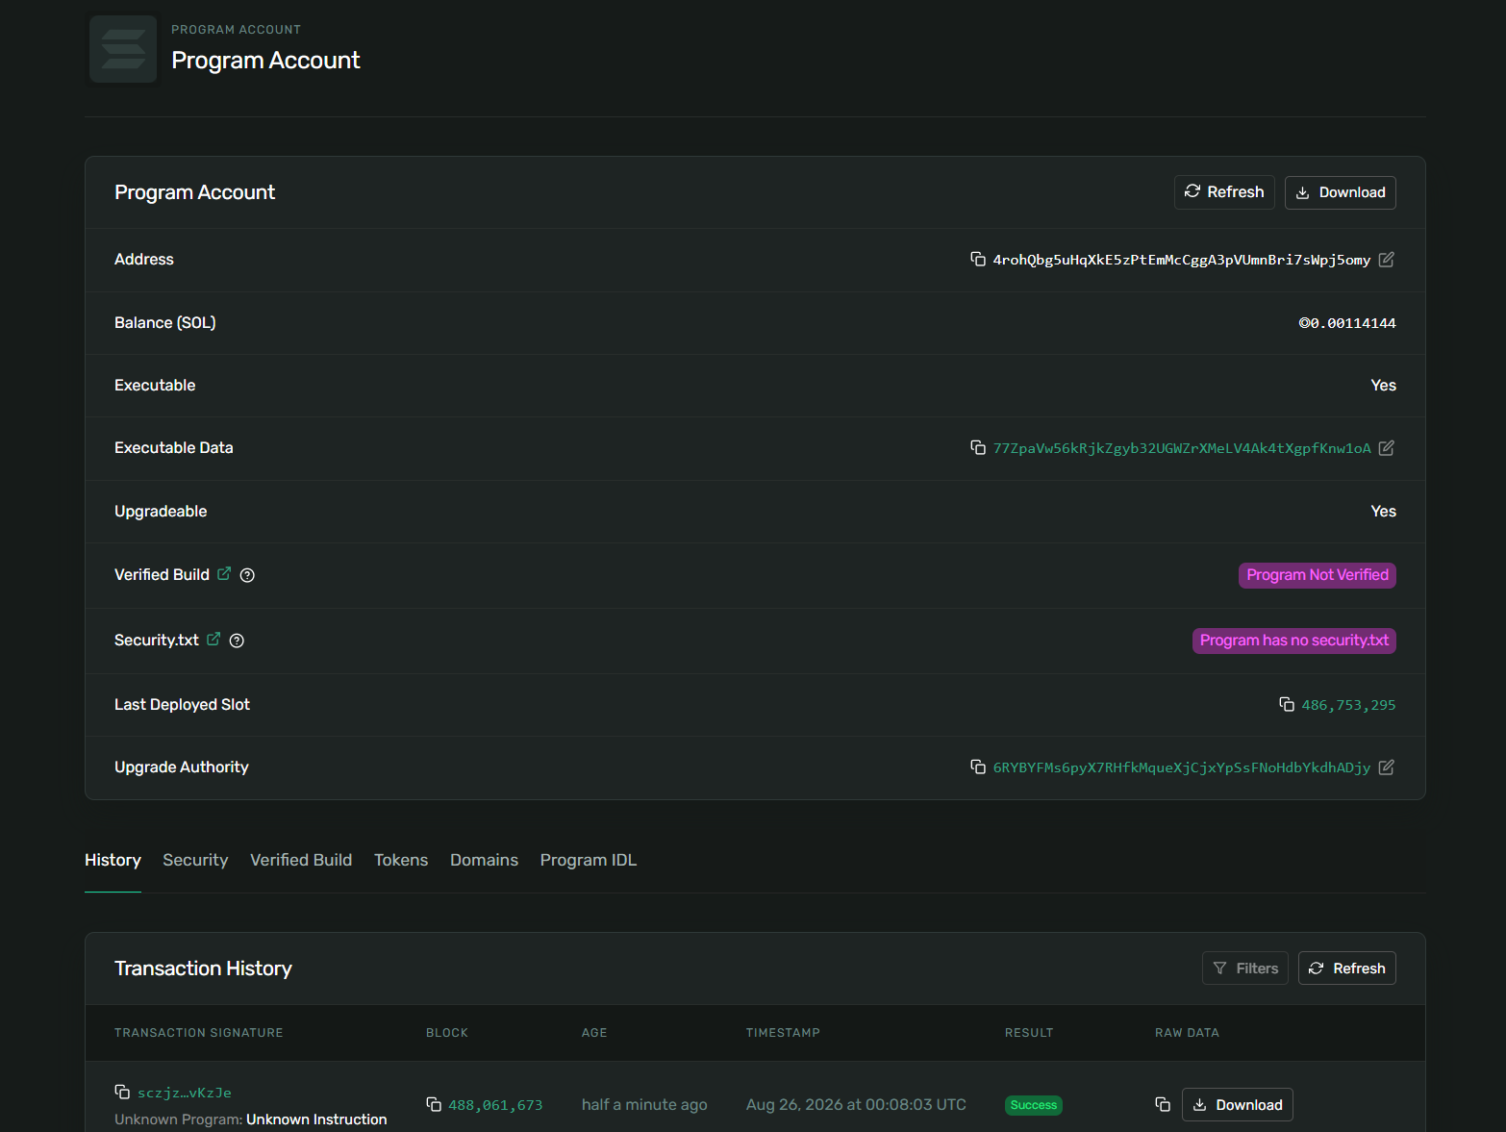The image size is (1506, 1132).
Task: Click the Upgradeable Yes value
Action: click(x=1383, y=512)
